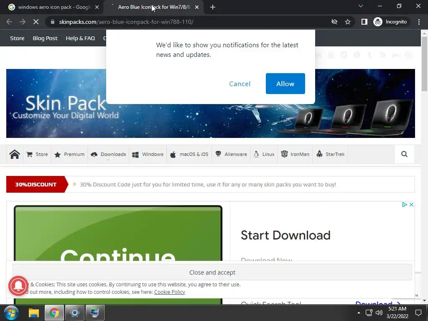Open Alienware category
The image size is (428, 321).
231,154
